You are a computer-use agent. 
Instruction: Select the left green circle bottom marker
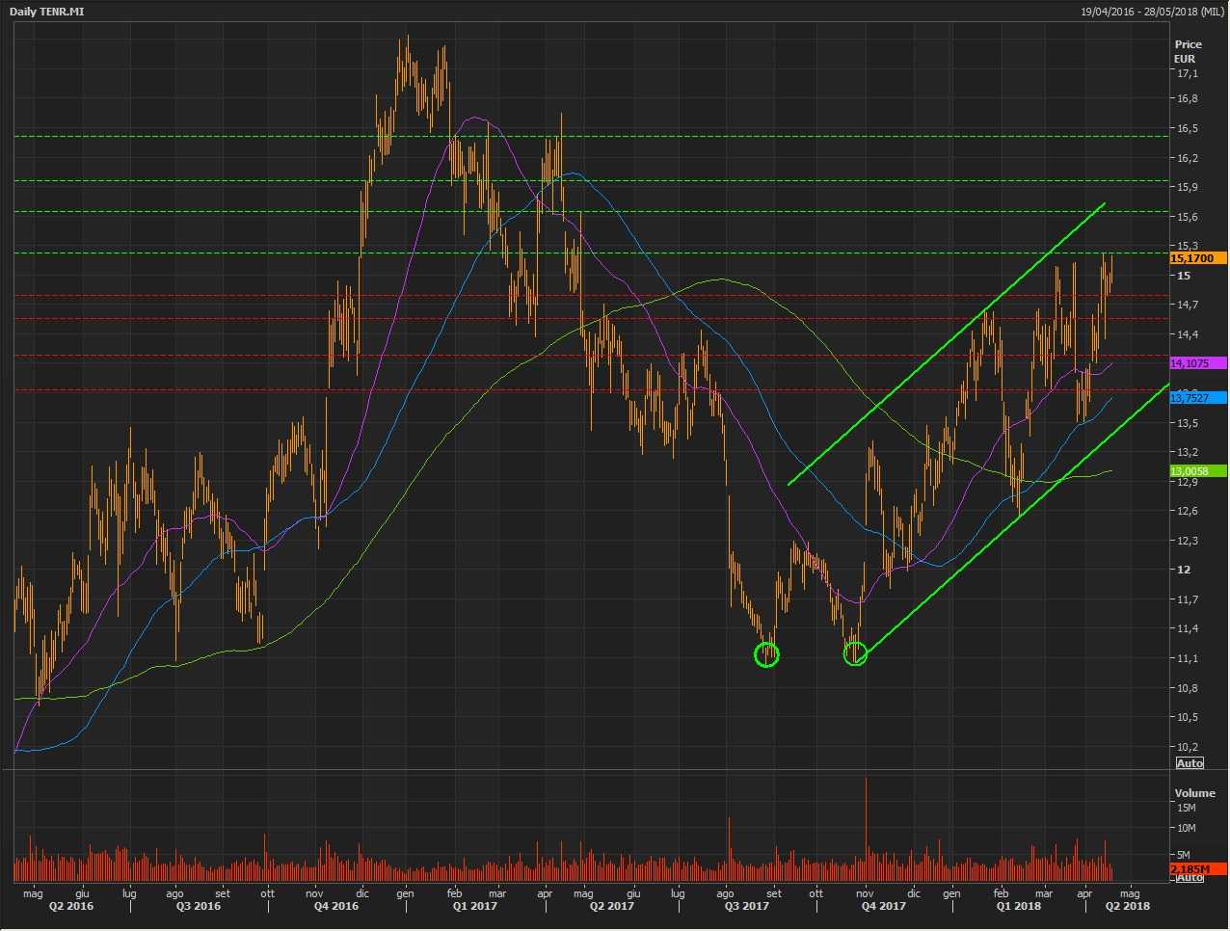pyautogui.click(x=766, y=655)
